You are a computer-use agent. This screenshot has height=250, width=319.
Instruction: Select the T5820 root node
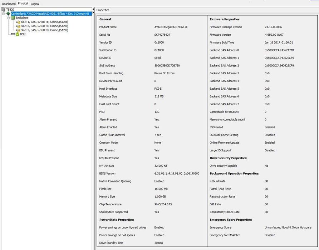tap(10, 10)
